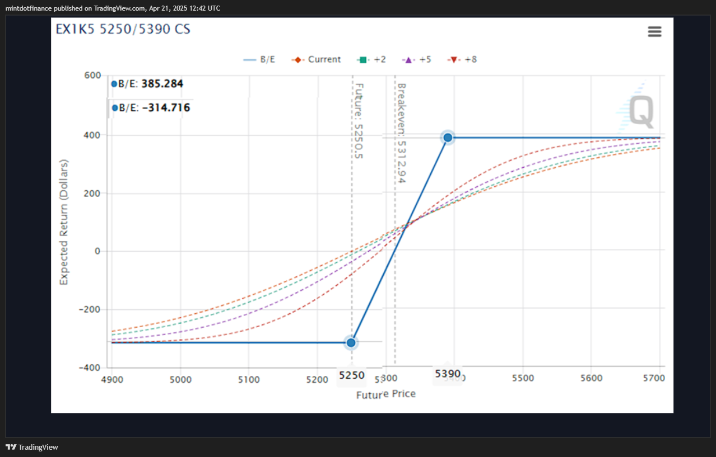
Task: Click the Breakeven: 5312.94 line label
Action: [401, 133]
